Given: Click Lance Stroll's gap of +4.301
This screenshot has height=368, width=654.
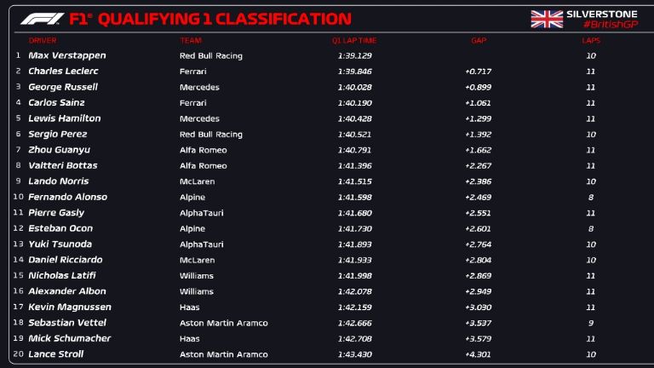Looking at the screenshot, I should point(478,354).
